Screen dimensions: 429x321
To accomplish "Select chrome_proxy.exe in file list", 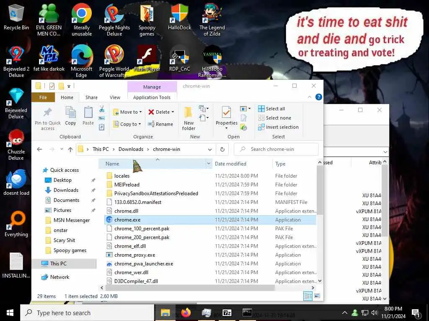I will tap(210, 255).
